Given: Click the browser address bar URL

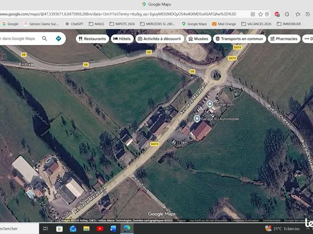Looking at the screenshot, I should click(118, 14).
